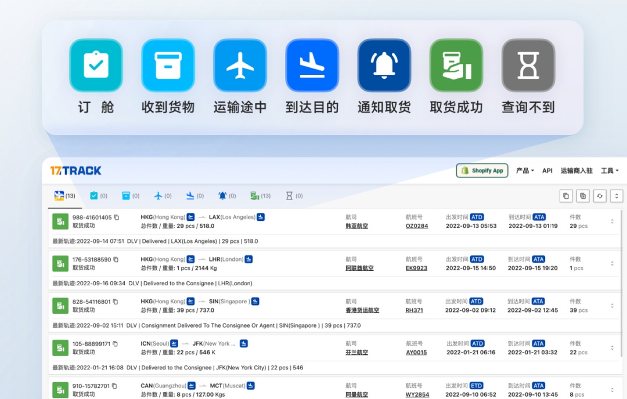Click the large 到达目的 landing icon
627x399 pixels.
coord(312,65)
